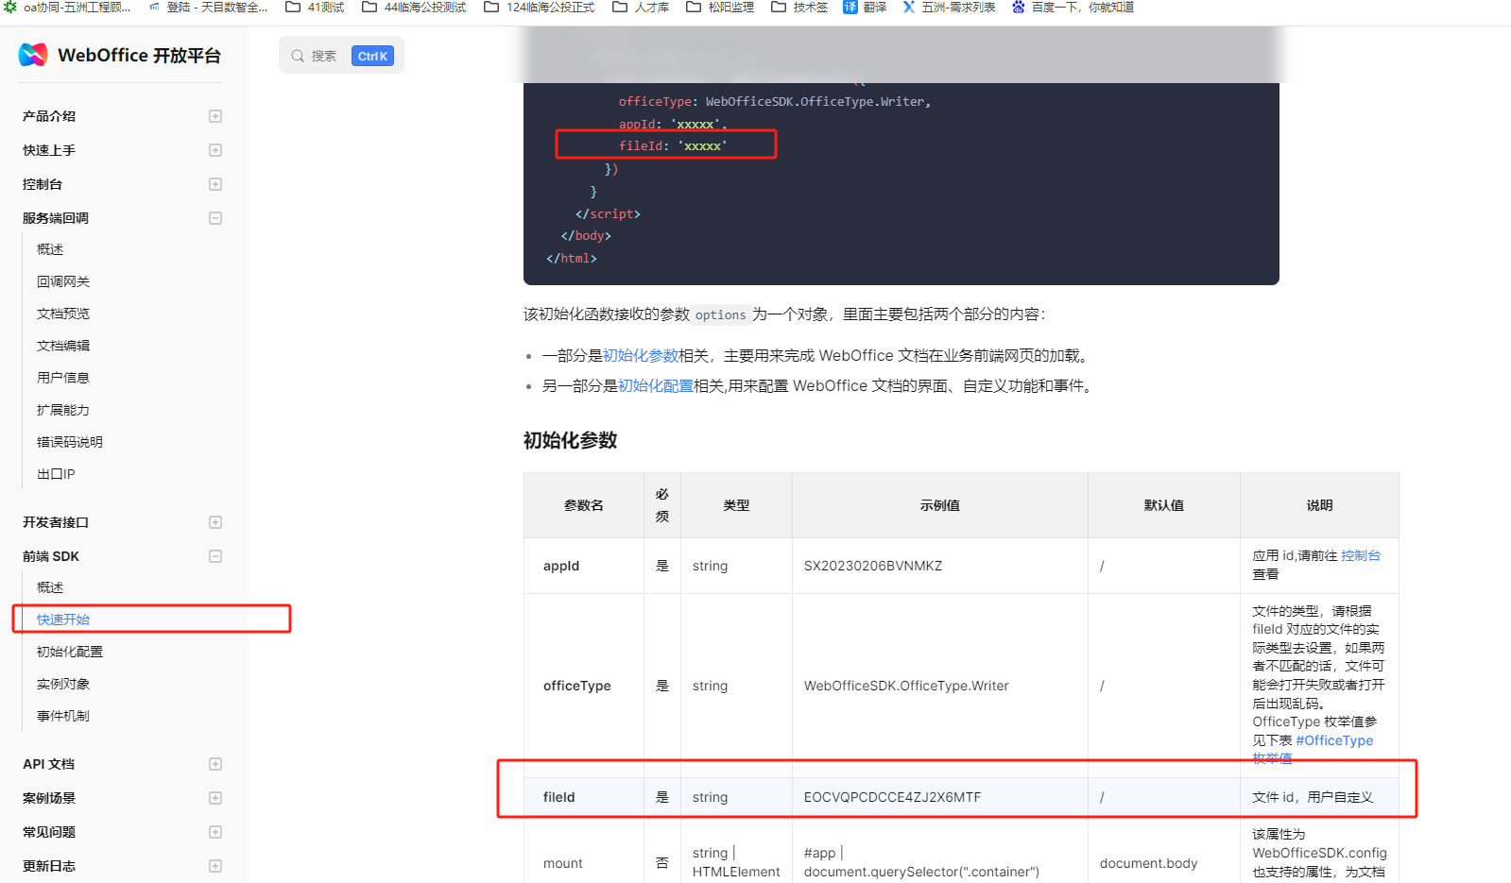Open the 124临海公投正式 bookmark folder
This screenshot has width=1511, height=883.
540,7
